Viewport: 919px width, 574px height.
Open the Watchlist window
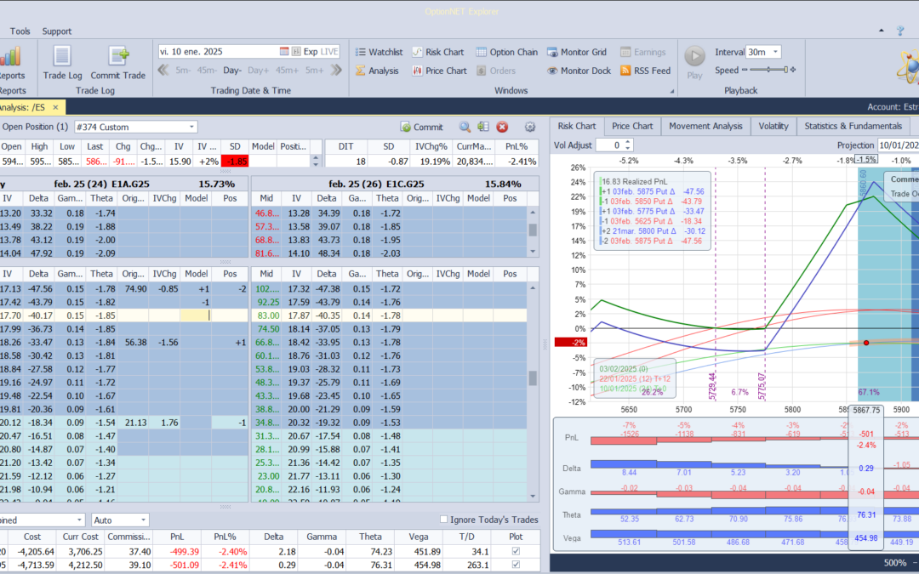[x=379, y=52]
